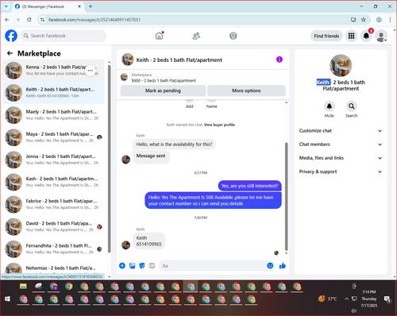Open Kenna conversation
The image size is (397, 316).
pos(53,71)
